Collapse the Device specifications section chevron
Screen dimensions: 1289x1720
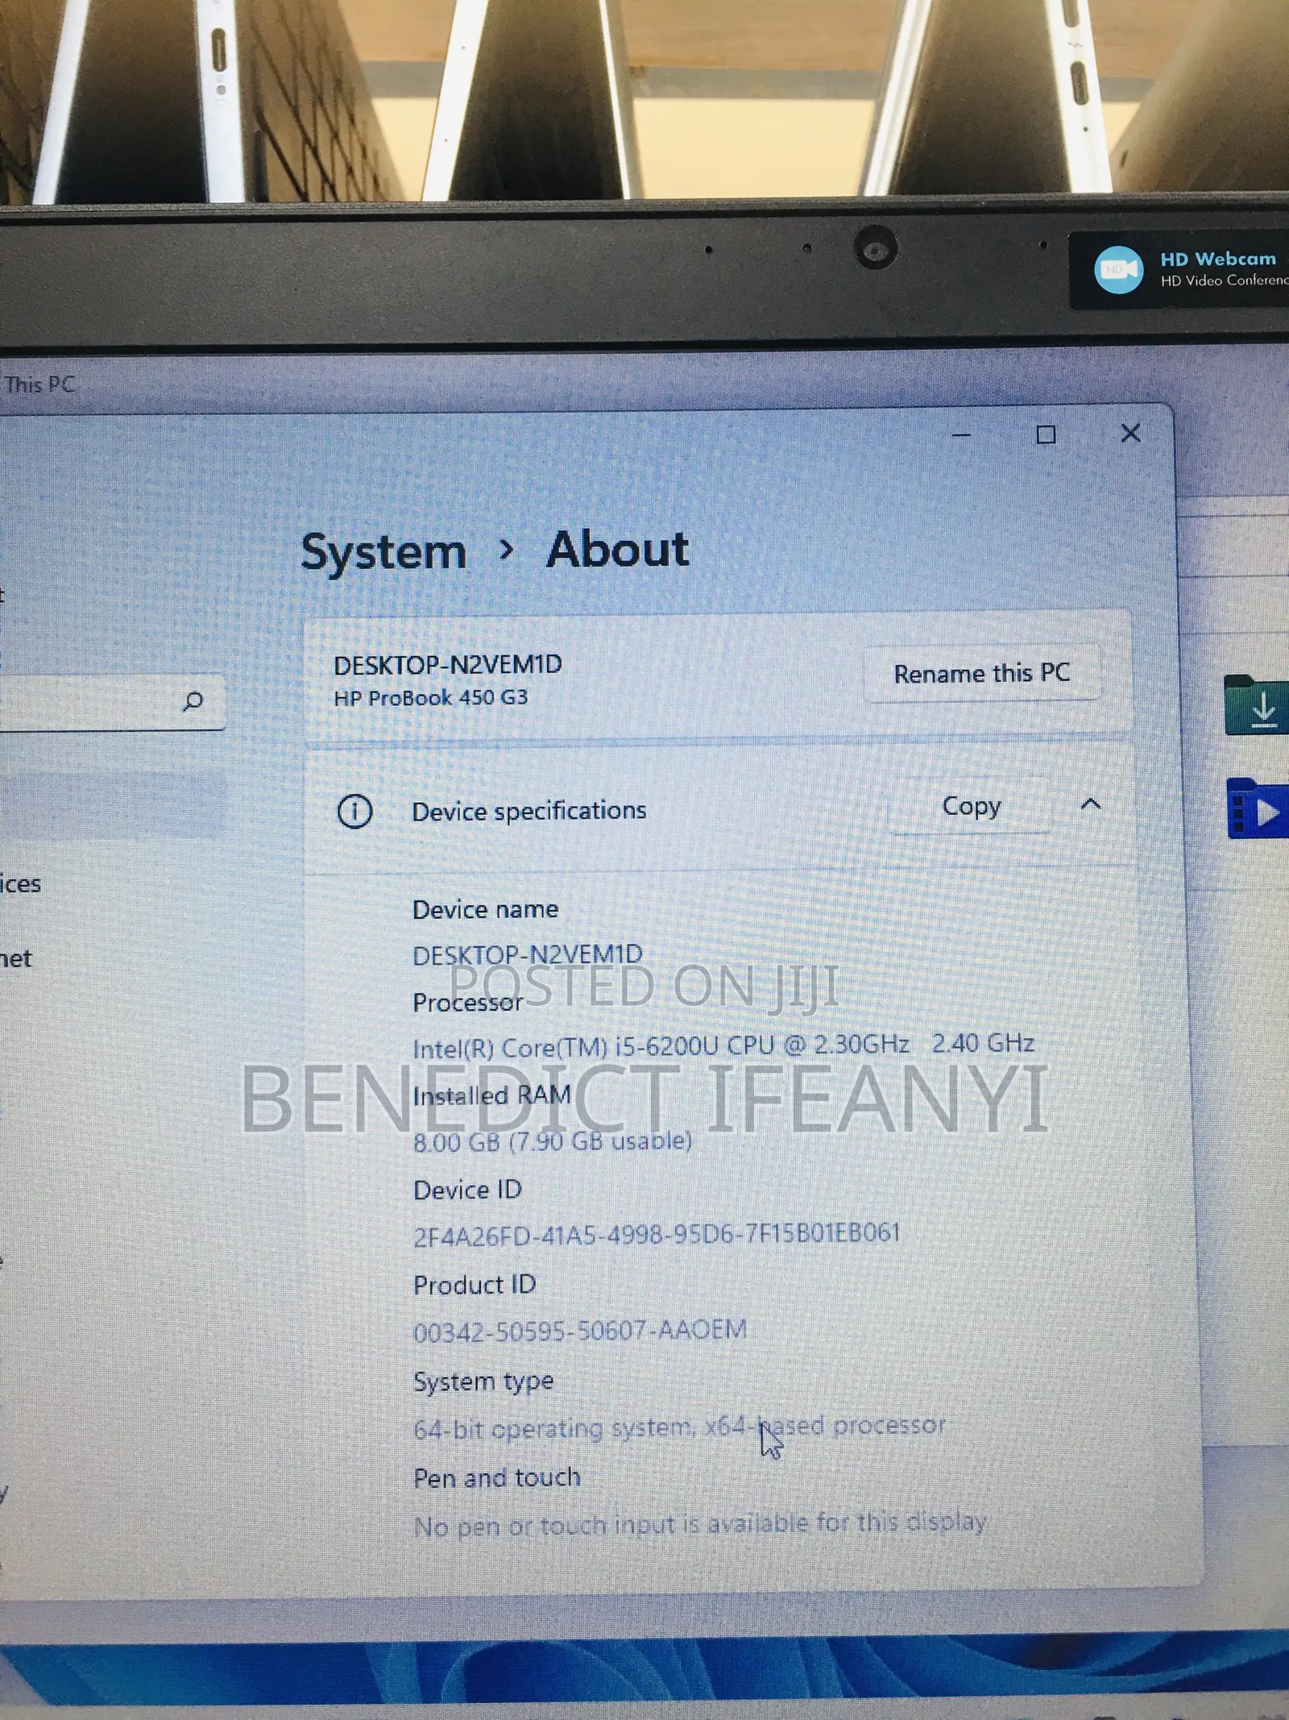pos(1090,804)
